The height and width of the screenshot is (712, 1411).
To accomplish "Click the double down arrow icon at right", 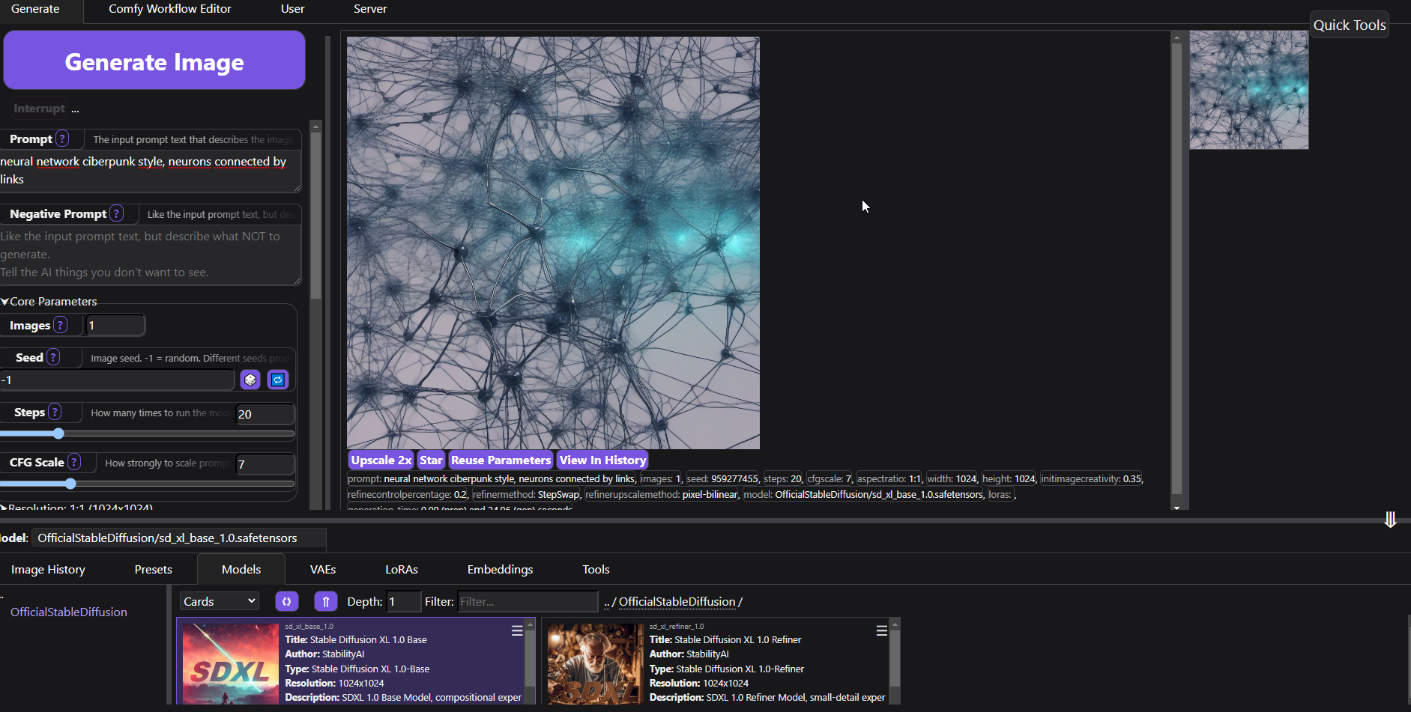I will click(1390, 520).
